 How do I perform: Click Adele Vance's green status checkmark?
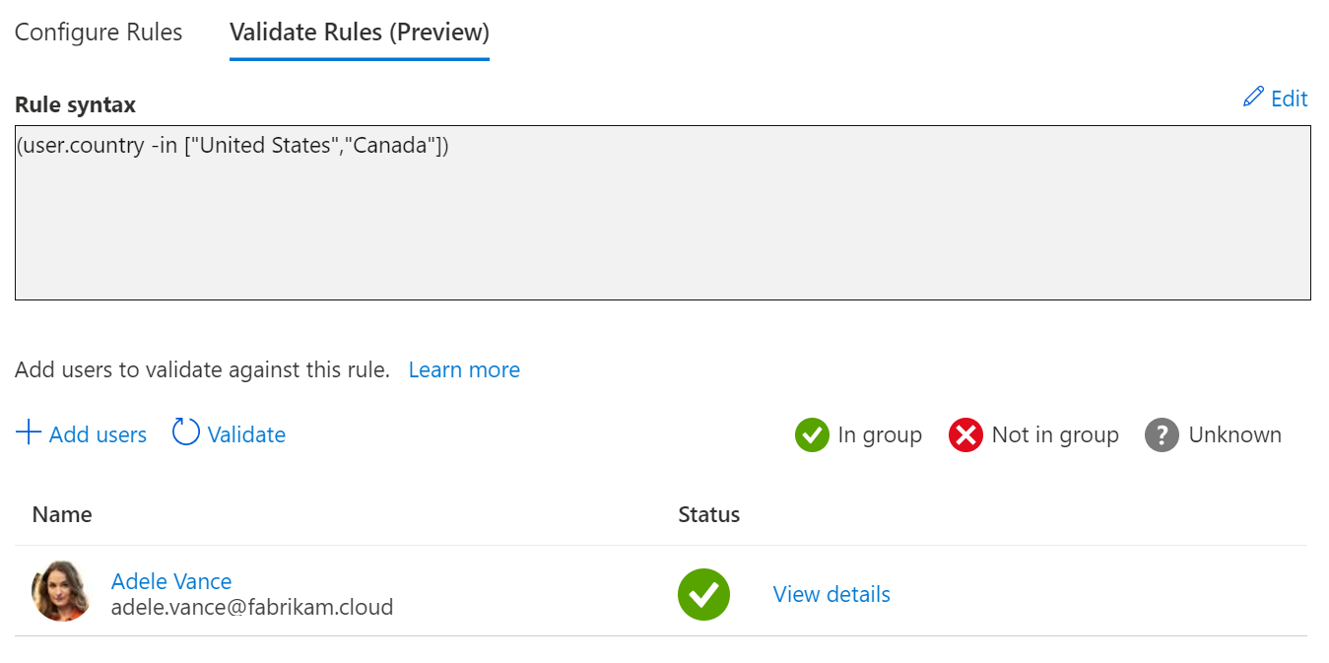[x=703, y=594]
